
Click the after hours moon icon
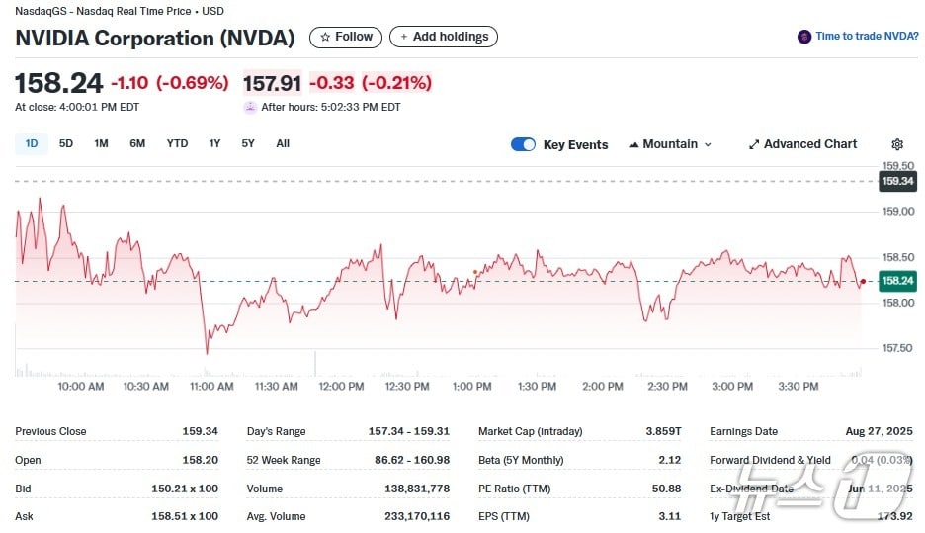[x=250, y=107]
